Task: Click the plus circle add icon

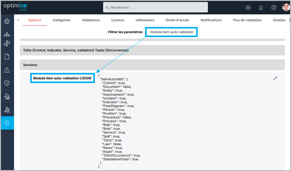Action: (248, 8)
